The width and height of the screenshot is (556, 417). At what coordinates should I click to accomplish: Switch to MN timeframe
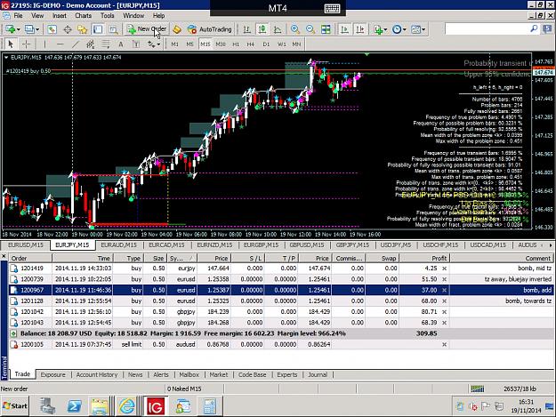296,44
